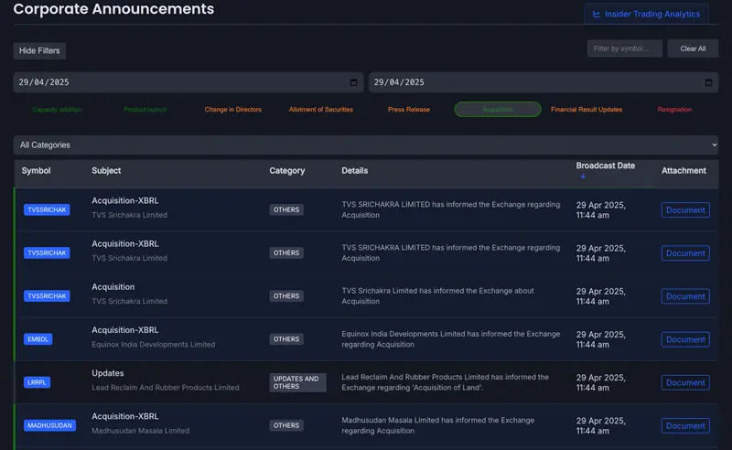Sort by the Symbol column header

click(x=36, y=171)
